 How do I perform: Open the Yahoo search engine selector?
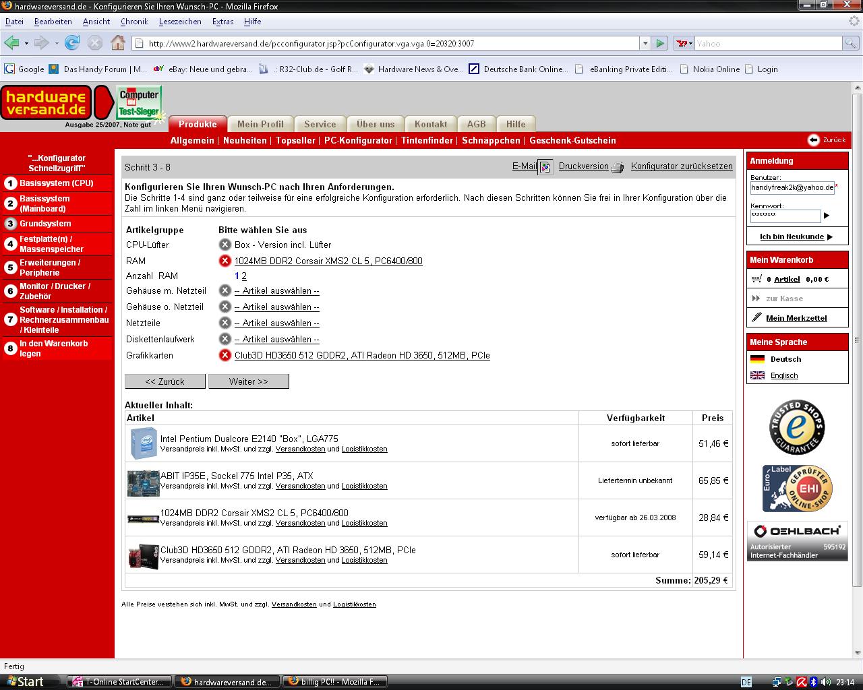coord(684,43)
